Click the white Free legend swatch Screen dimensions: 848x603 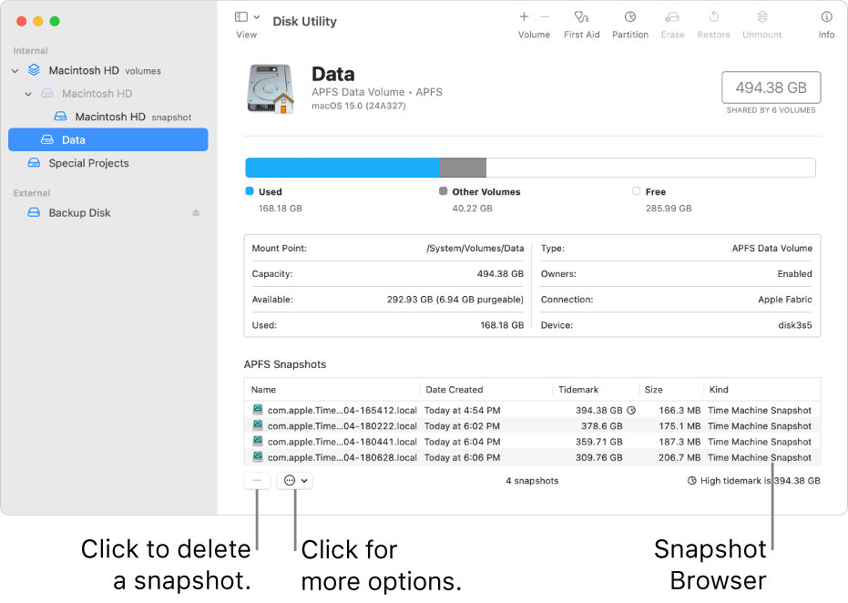(x=636, y=191)
